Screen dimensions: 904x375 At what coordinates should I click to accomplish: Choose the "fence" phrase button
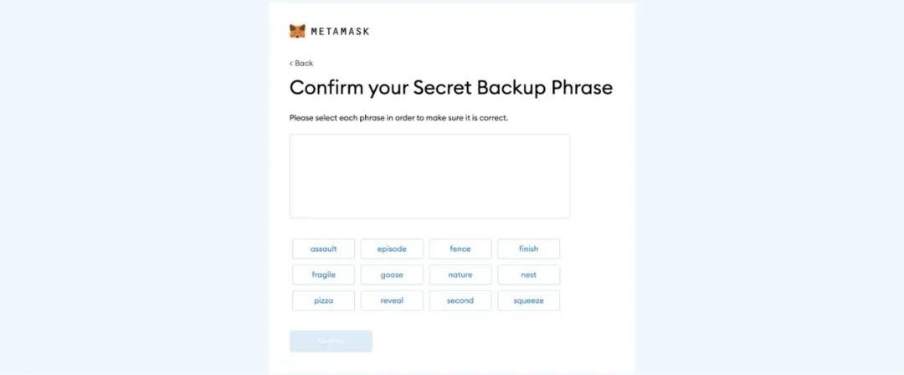pyautogui.click(x=460, y=249)
